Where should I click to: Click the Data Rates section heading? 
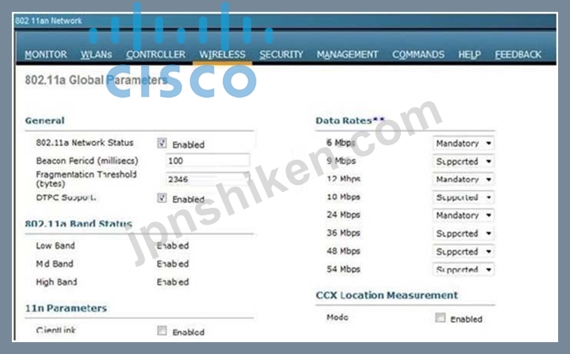[350, 121]
